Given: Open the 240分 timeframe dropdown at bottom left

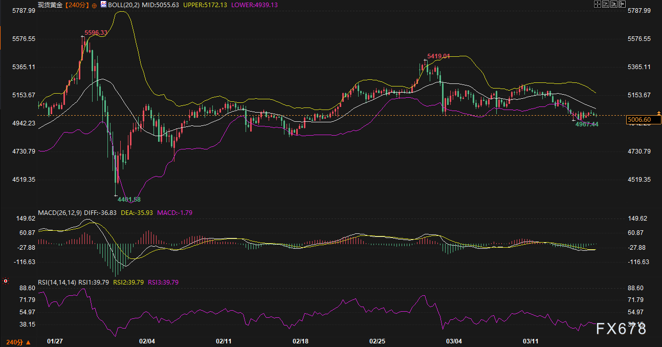Looking at the screenshot, I should pos(17,342).
